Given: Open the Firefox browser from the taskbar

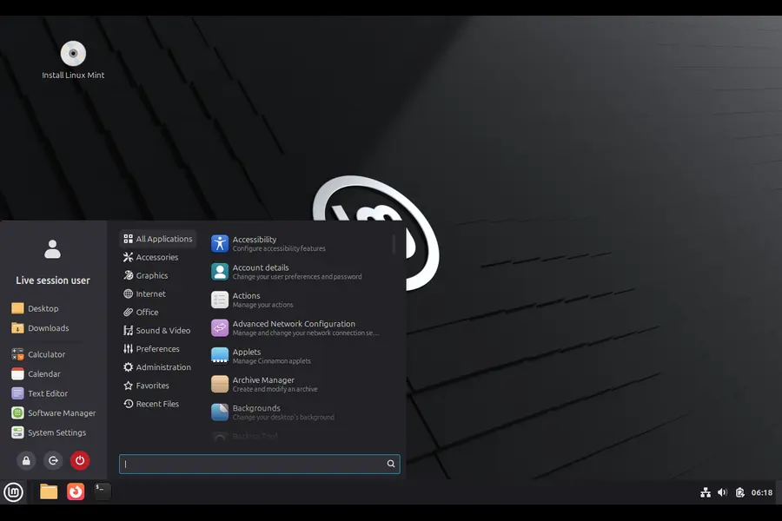Looking at the screenshot, I should pyautogui.click(x=75, y=491).
